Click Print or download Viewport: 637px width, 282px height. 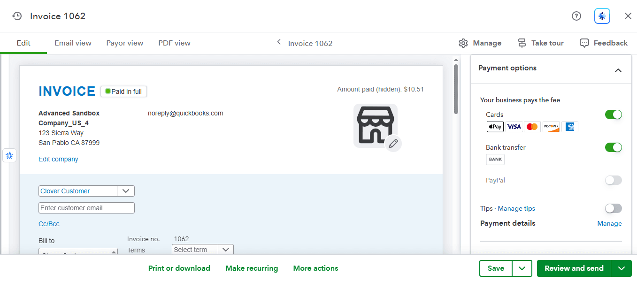pos(179,268)
